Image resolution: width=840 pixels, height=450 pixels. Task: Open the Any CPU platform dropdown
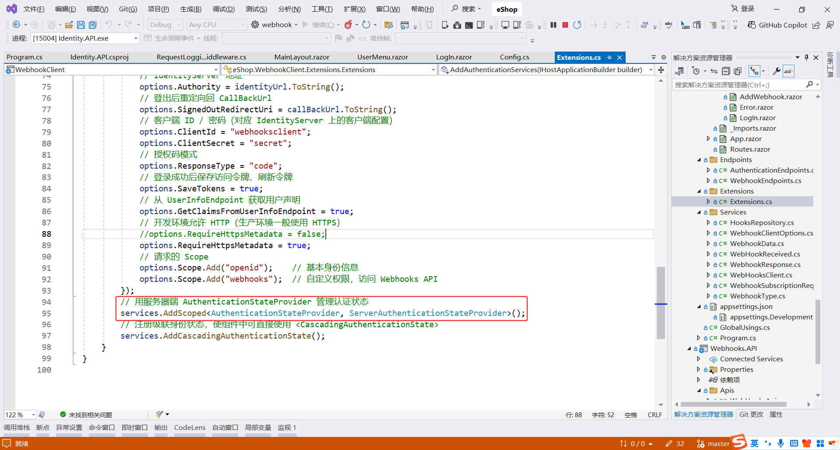(x=217, y=25)
